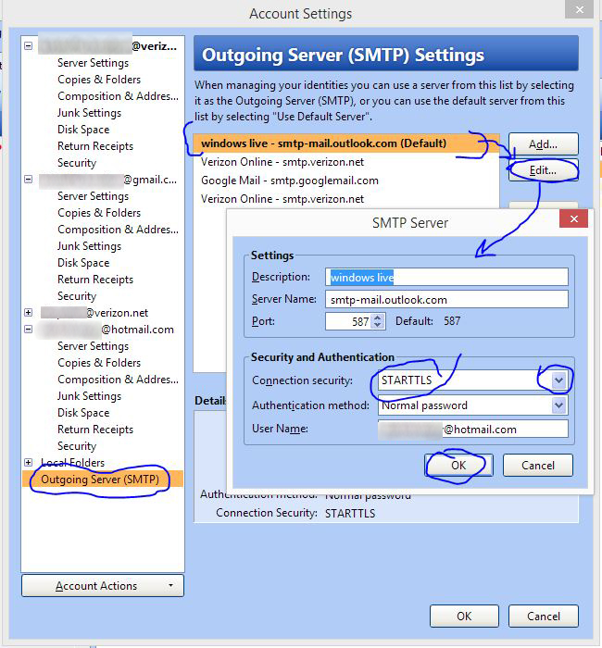Collapse the @gmail.c... account tree
The height and width of the screenshot is (648, 602).
[28, 180]
